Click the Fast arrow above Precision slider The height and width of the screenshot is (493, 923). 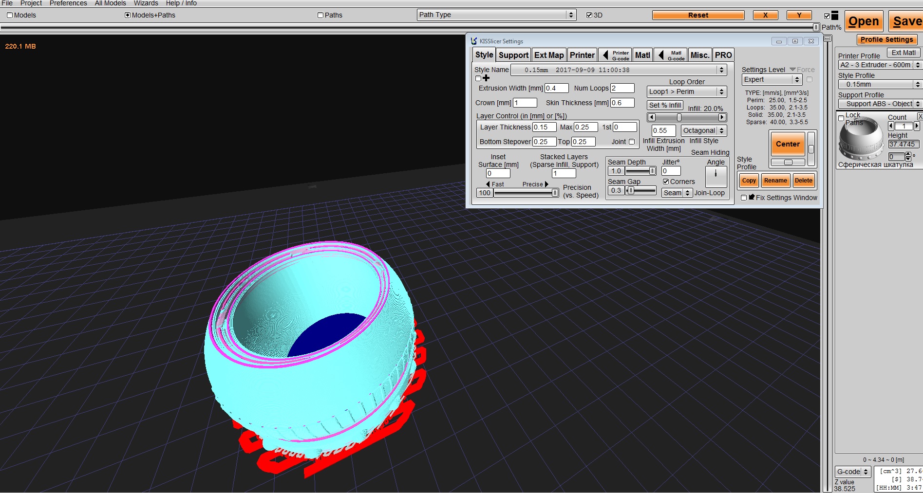coord(488,184)
